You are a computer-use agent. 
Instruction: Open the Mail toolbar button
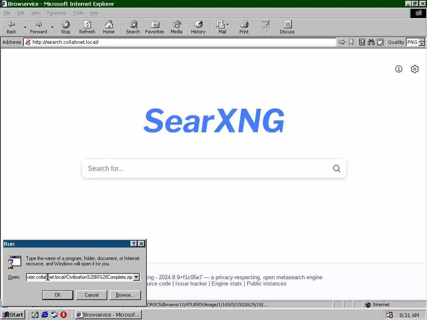[223, 27]
